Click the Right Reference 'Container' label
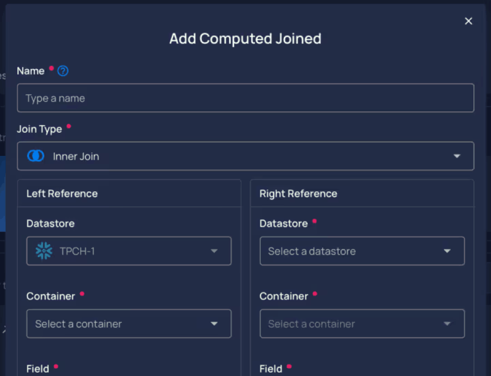This screenshot has width=491, height=376. (x=284, y=296)
